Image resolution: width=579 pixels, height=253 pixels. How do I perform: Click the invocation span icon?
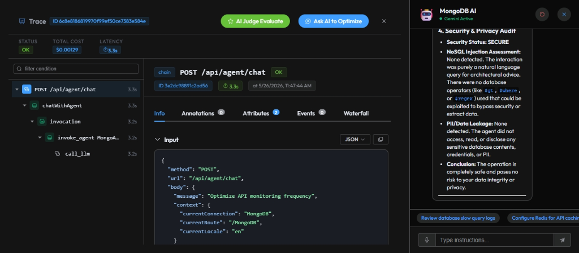point(42,121)
